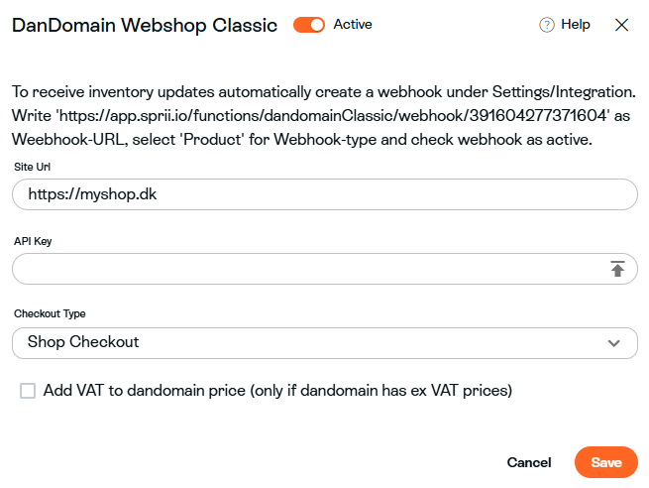This screenshot has width=649, height=488.
Task: Click the upload icon in API Key field
Action: [617, 269]
